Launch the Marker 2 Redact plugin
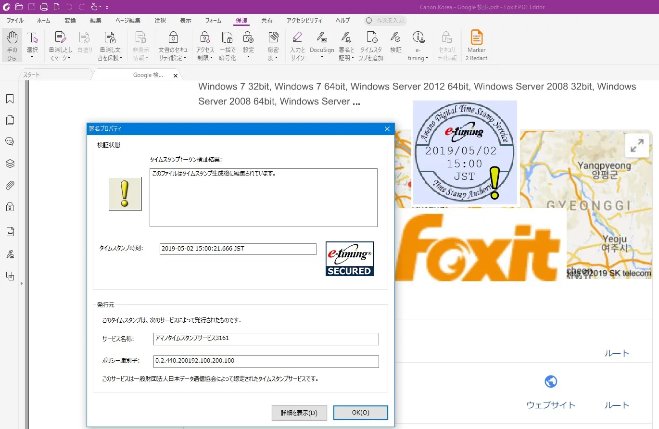This screenshot has height=429, width=659. click(x=476, y=46)
